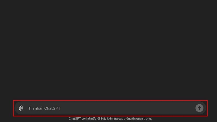Open file attachment via the paperclip icon
This screenshot has height=122, width=217.
(x=21, y=108)
